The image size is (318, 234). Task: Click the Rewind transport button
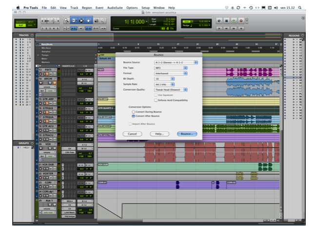tap(226, 28)
